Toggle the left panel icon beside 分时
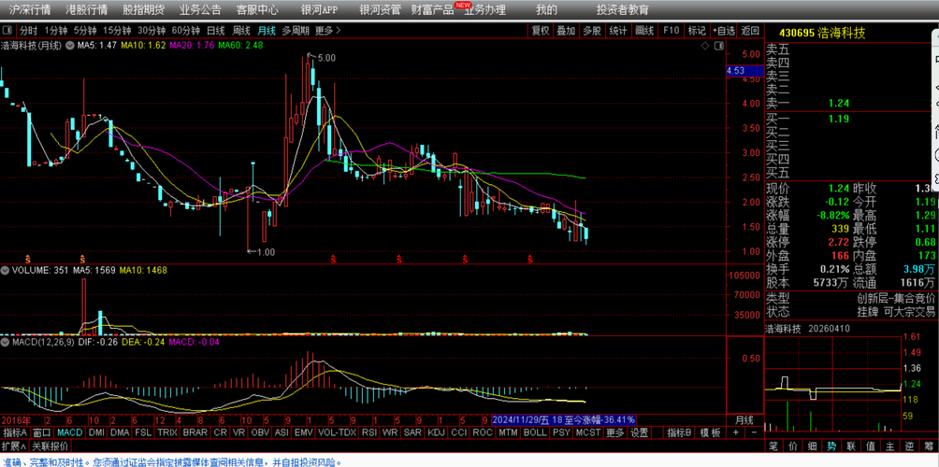Image resolution: width=939 pixels, height=467 pixels. tap(7, 30)
